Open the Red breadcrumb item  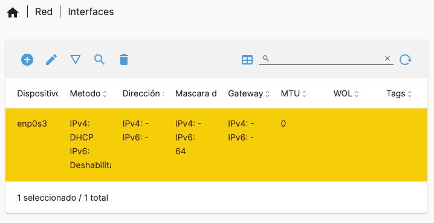44,12
